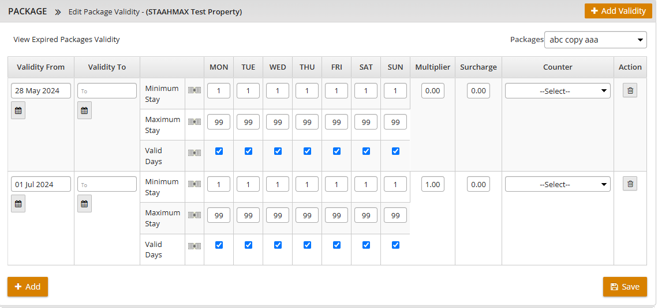658x308 pixels.
Task: Delete the 01 Jul 2024 validity row
Action: pyautogui.click(x=630, y=184)
